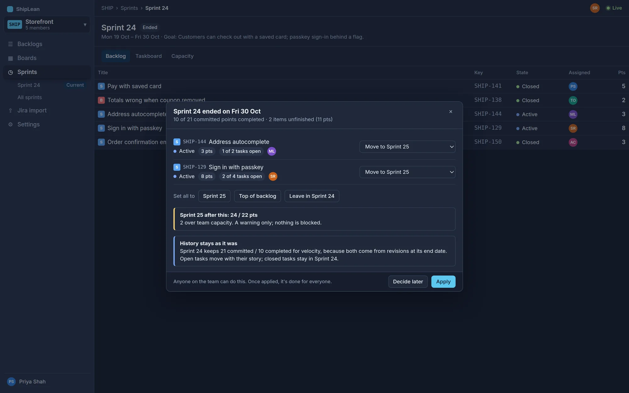Screen dimensions: 629x393
Task: Click the SHIP-144 story icon in the dialog
Action: [x=177, y=142]
